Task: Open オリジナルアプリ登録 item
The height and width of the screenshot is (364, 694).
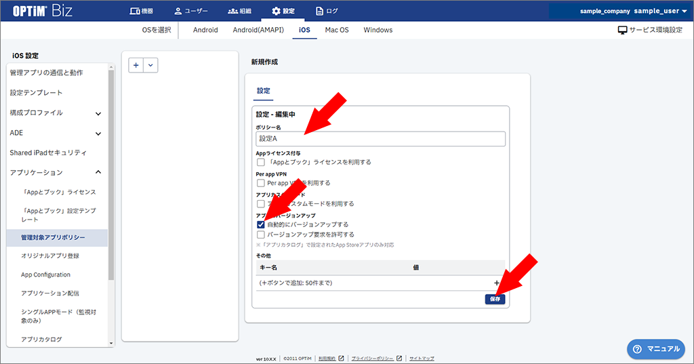Action: click(x=50, y=256)
